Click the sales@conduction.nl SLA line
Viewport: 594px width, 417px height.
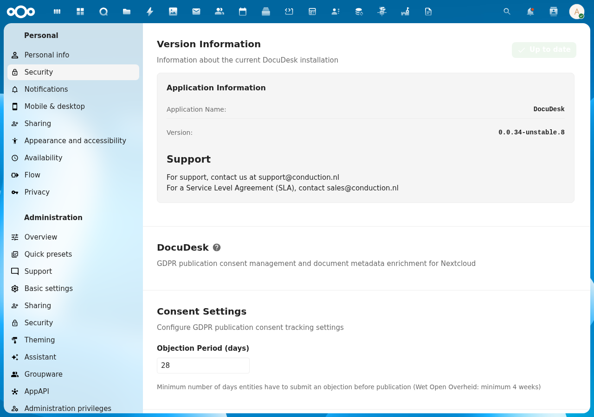[x=283, y=188]
